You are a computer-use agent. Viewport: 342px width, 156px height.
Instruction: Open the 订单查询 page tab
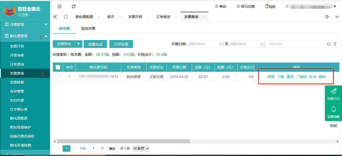pos(163,17)
